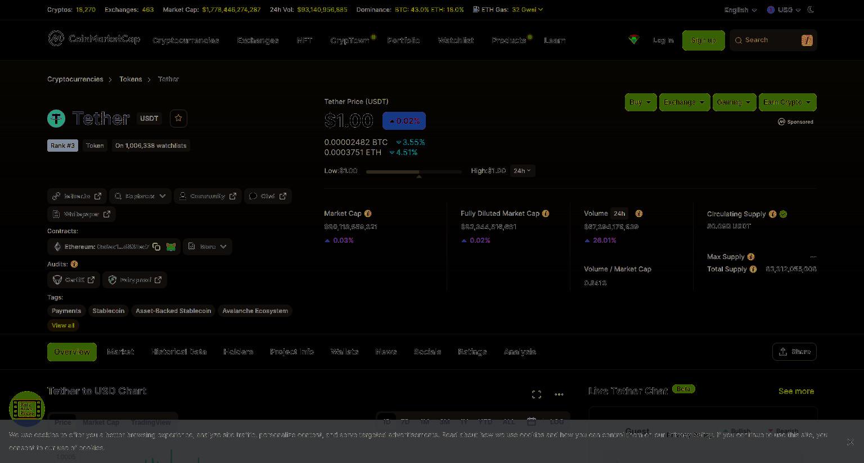Click the Total Supply info icon

click(753, 269)
